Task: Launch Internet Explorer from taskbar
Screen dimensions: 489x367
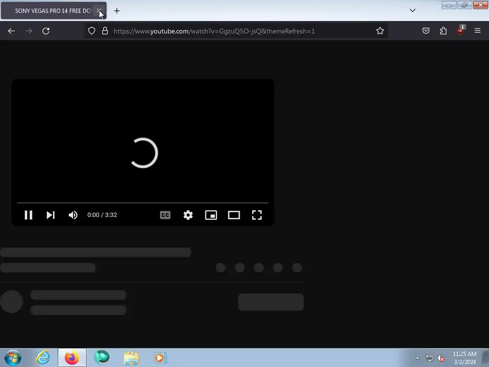Action: pos(43,357)
